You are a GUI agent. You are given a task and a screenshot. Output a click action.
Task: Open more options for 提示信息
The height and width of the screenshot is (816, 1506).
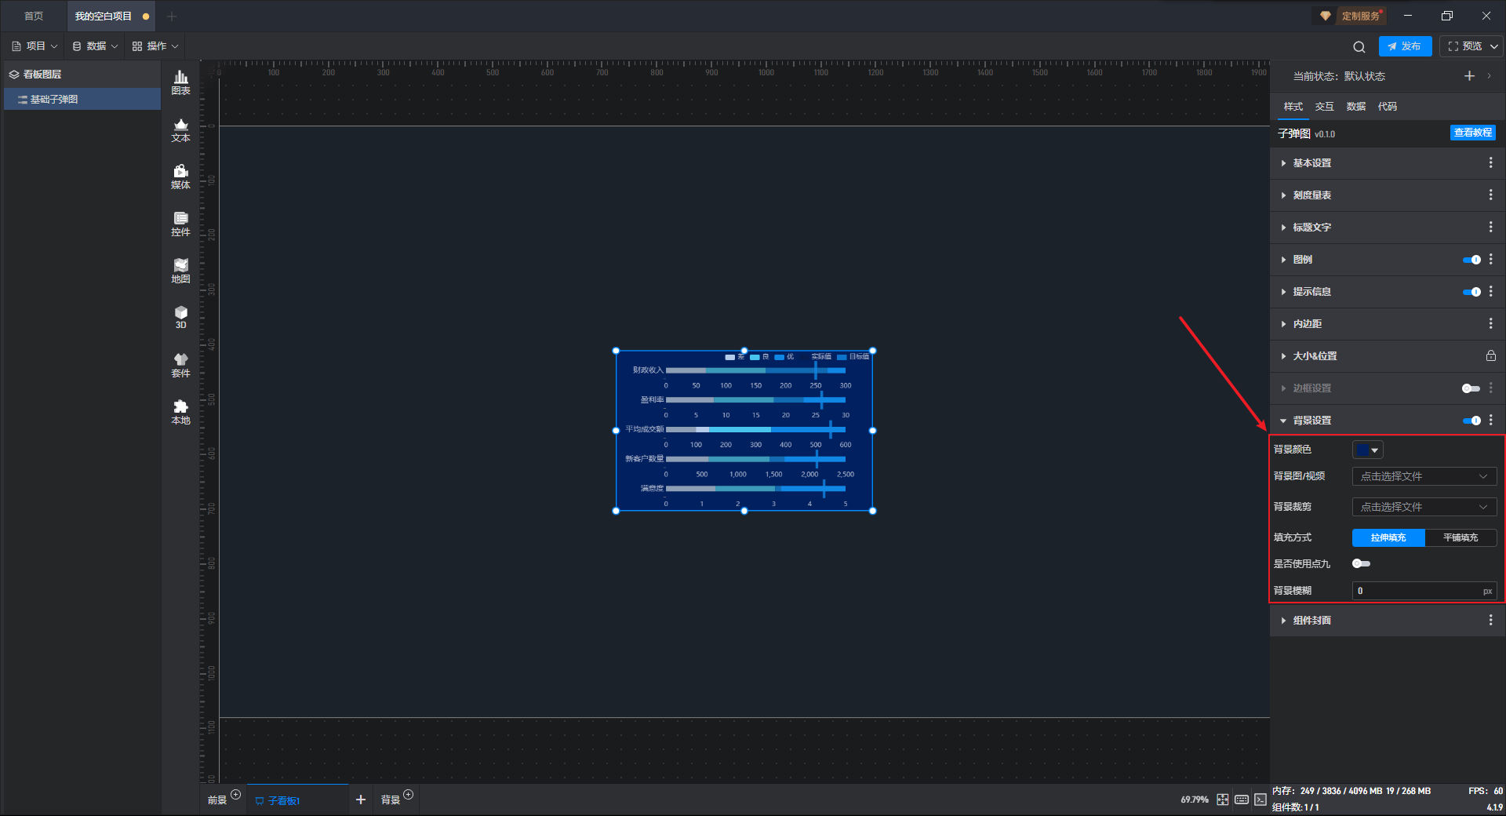coord(1490,291)
